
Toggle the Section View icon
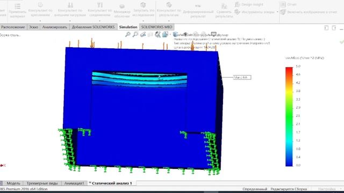coord(150,34)
